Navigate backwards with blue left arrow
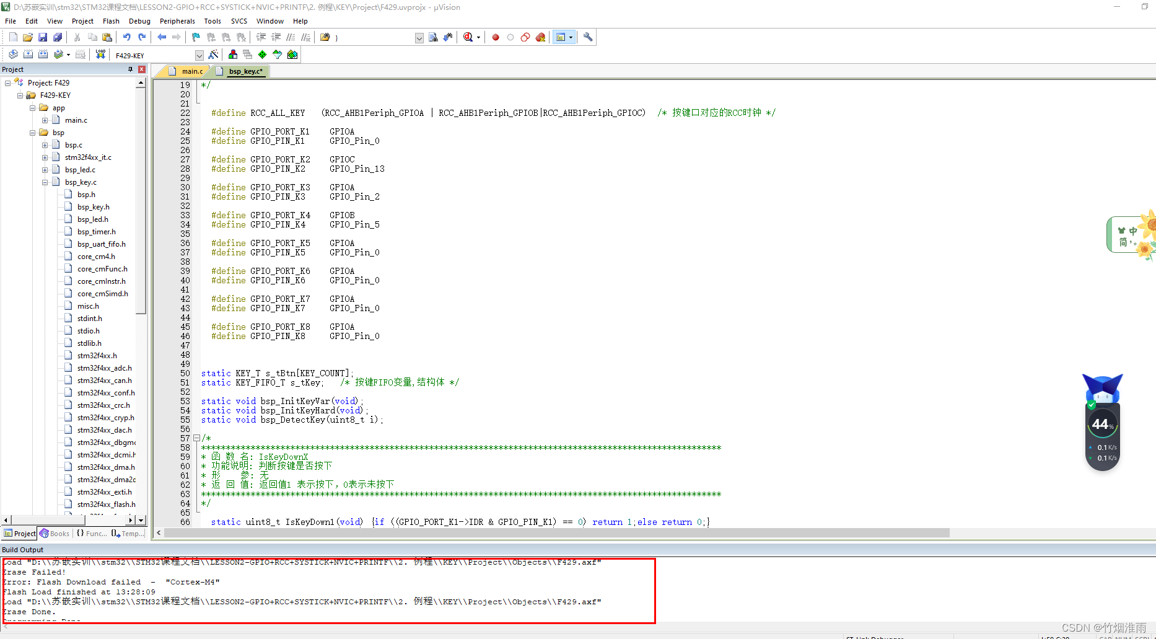The width and height of the screenshot is (1156, 639). (x=162, y=37)
